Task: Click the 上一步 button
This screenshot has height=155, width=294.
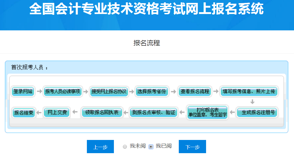Action: coord(100,146)
